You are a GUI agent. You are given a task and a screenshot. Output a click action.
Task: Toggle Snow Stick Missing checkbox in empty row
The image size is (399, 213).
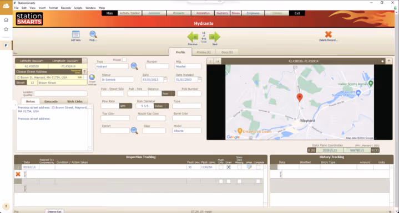(239, 181)
